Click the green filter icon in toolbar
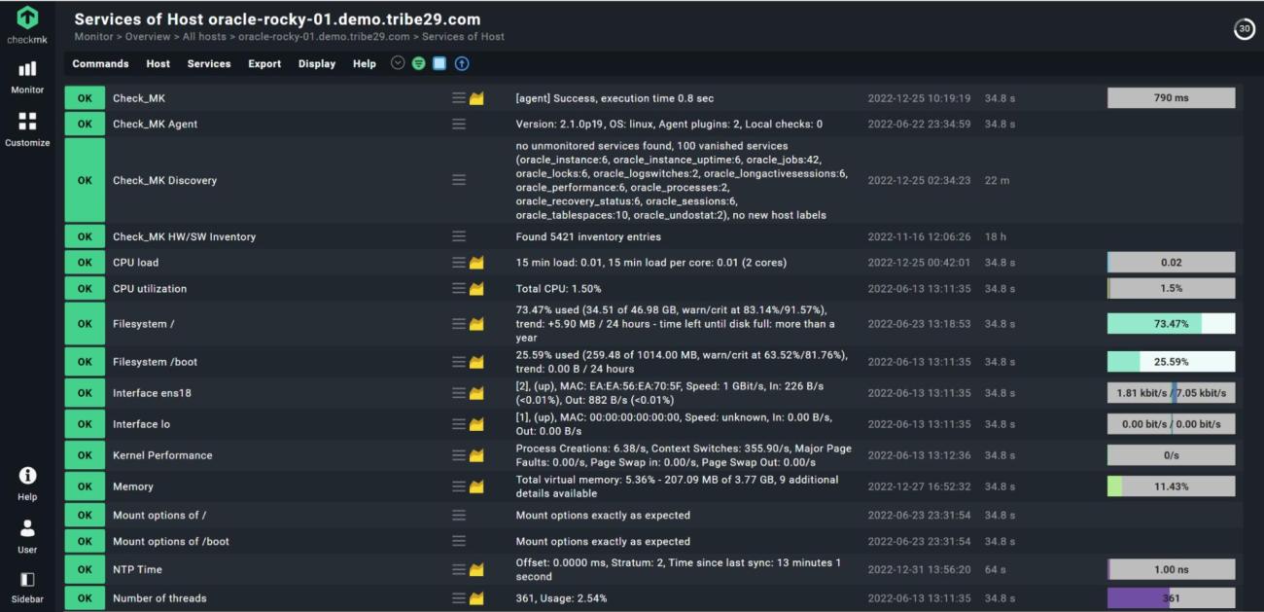Screen dimensions: 1264x612 point(418,63)
